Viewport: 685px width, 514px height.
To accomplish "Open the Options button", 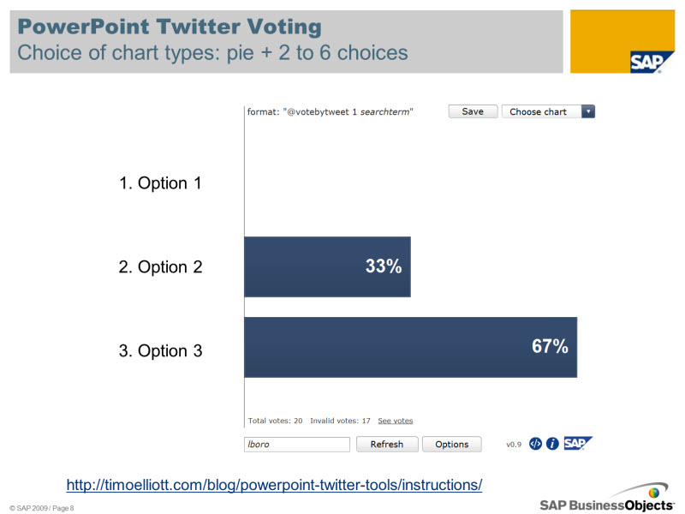I will tap(451, 444).
